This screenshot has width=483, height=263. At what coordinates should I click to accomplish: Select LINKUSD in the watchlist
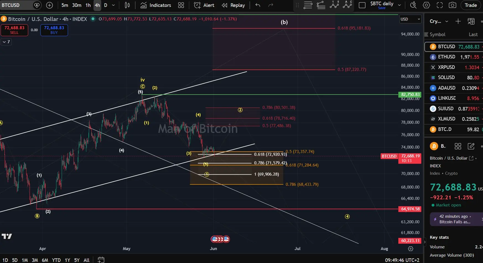pyautogui.click(x=454, y=98)
